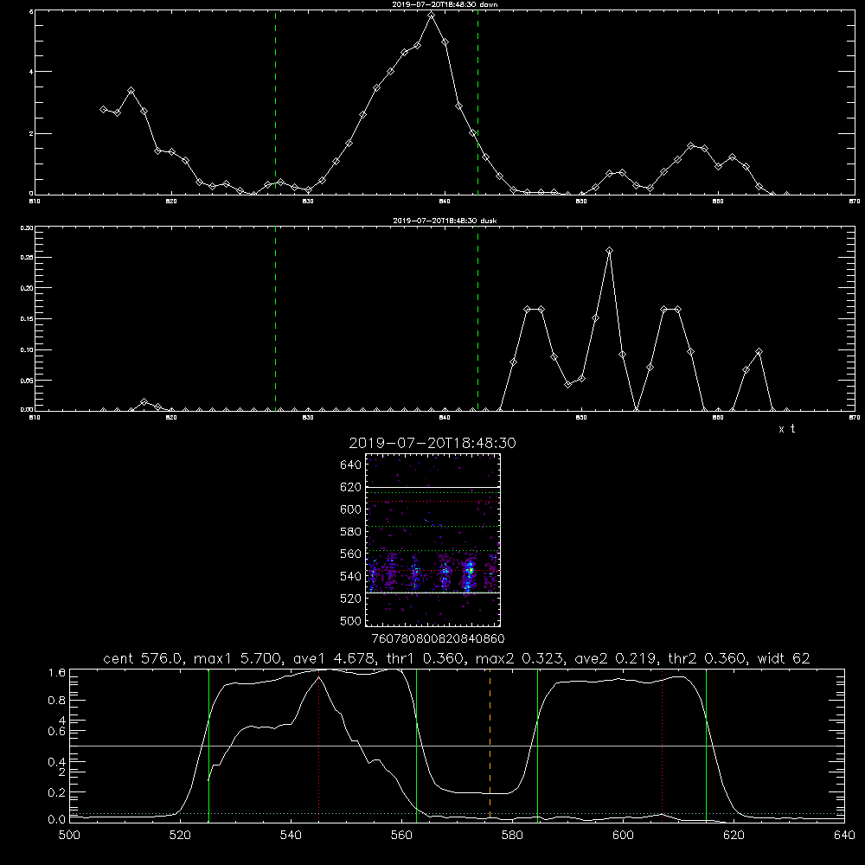This screenshot has height=865, width=865.
Task: Click white solid line near 620 in spectrogram
Action: [433, 487]
